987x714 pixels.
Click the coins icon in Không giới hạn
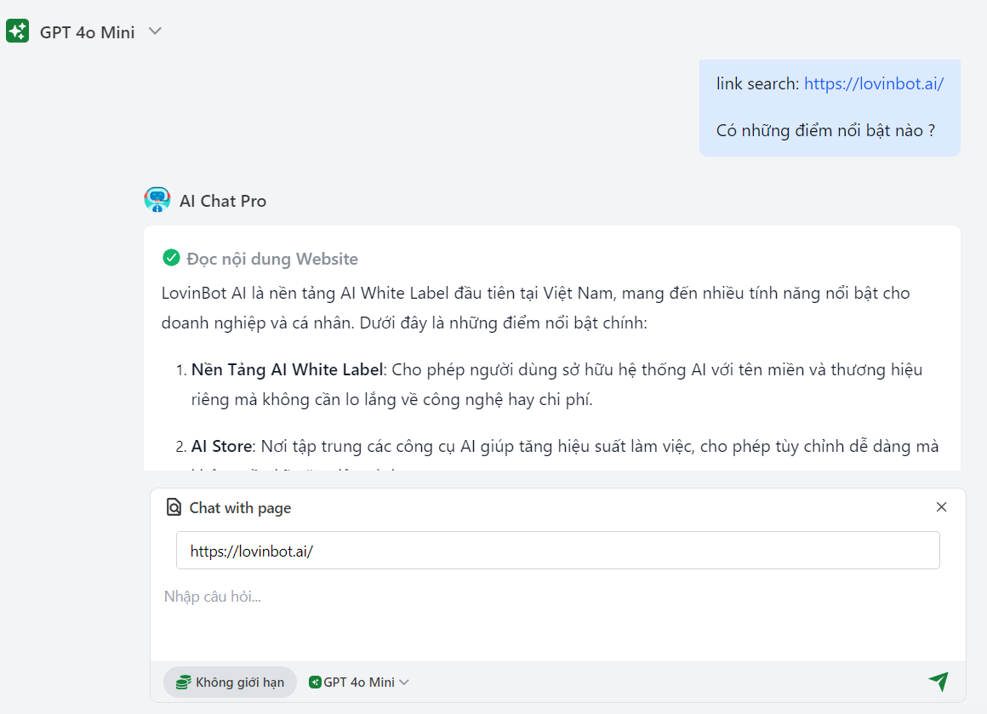coord(183,683)
